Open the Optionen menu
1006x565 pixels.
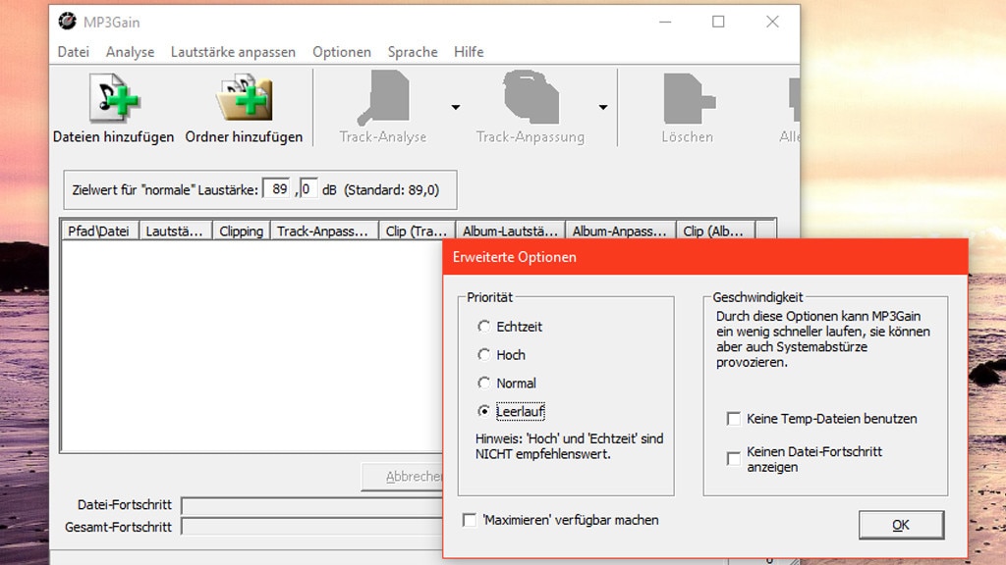(342, 52)
